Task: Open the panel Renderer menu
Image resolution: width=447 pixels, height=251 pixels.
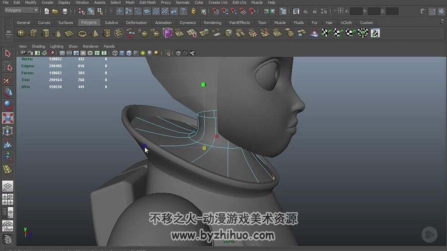Action: pyautogui.click(x=90, y=46)
